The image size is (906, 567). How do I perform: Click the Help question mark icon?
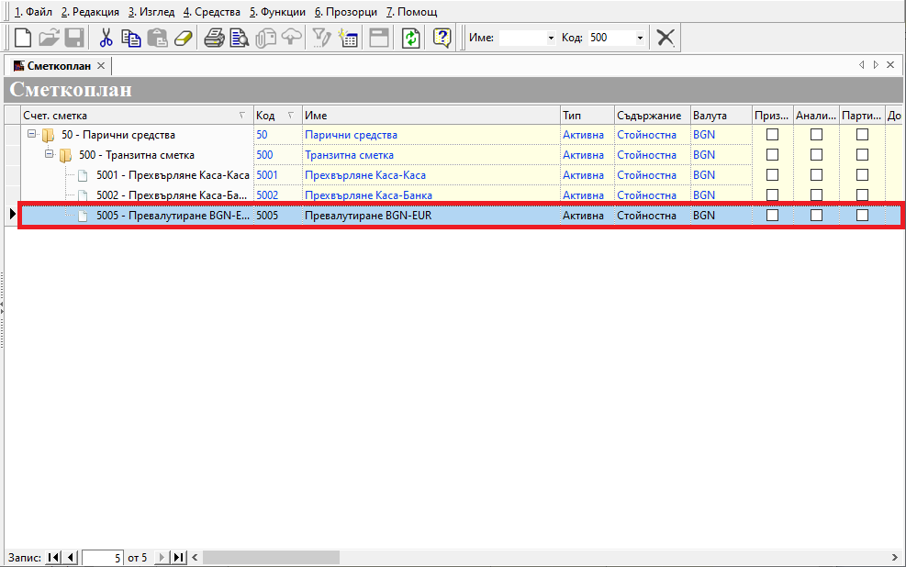pyautogui.click(x=442, y=38)
